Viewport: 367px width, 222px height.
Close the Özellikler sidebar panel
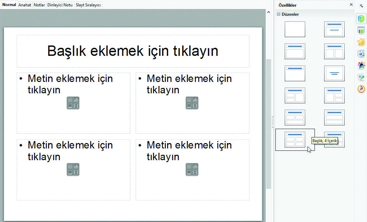[351, 5]
